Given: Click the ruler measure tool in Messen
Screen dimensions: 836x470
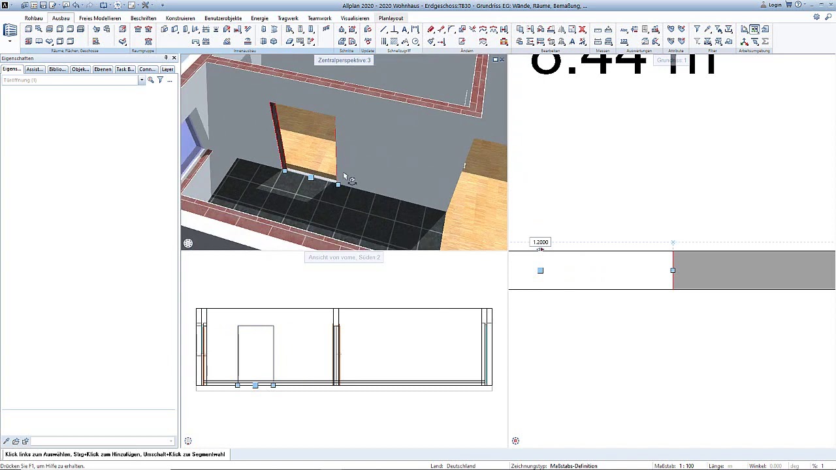Looking at the screenshot, I should [x=598, y=29].
